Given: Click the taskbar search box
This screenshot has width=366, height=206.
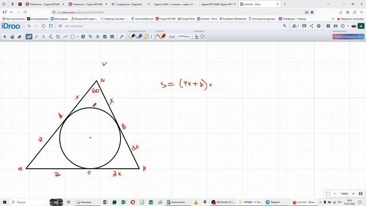Looking at the screenshot, I should (x=29, y=202).
